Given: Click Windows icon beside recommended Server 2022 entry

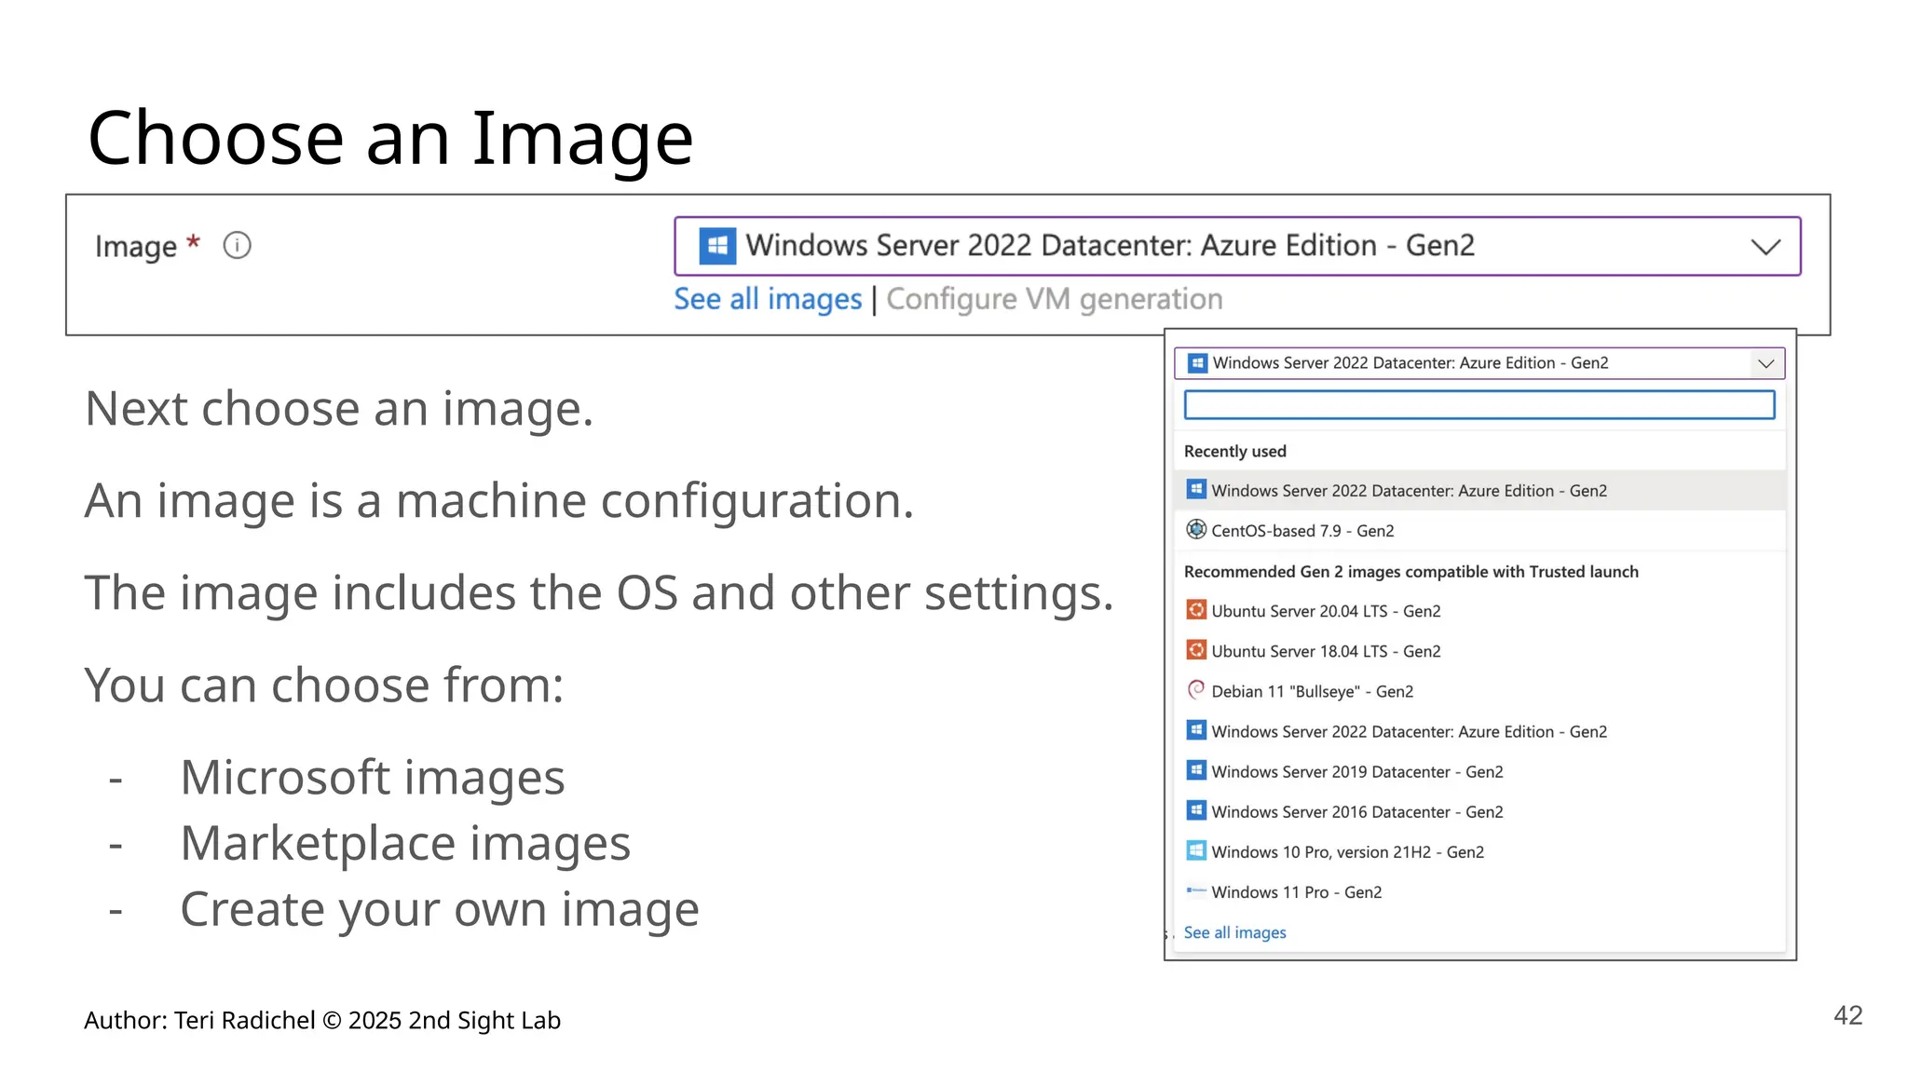Looking at the screenshot, I should (x=1196, y=730).
